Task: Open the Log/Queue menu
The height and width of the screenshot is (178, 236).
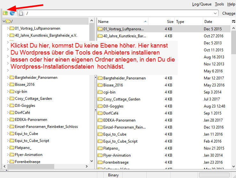Action: pos(202,4)
